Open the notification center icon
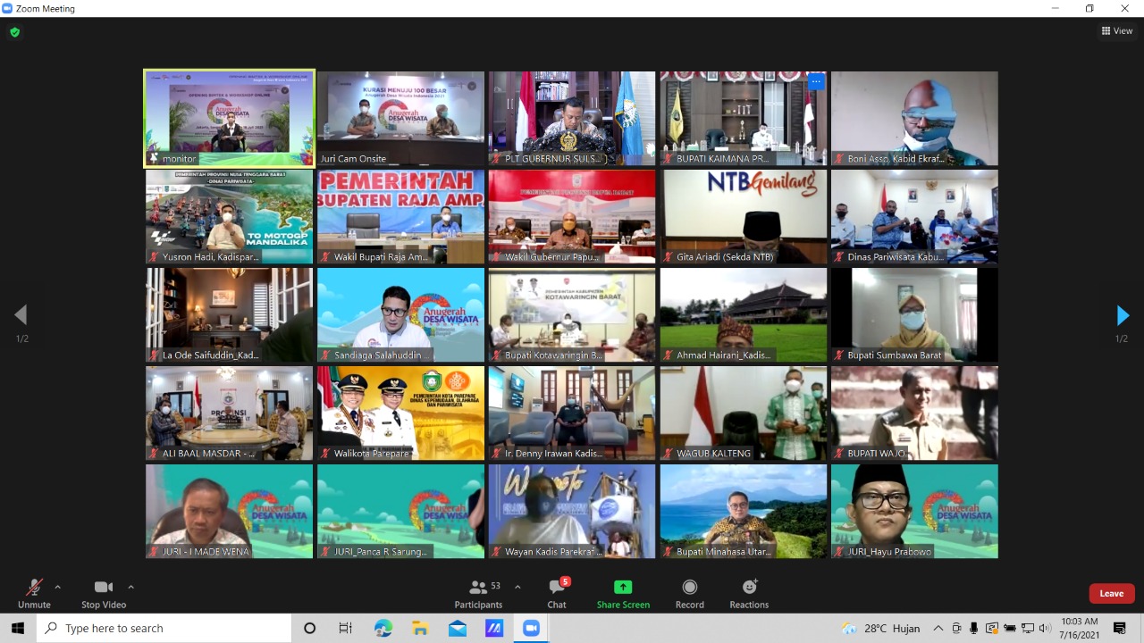The width and height of the screenshot is (1144, 643). [1120, 629]
